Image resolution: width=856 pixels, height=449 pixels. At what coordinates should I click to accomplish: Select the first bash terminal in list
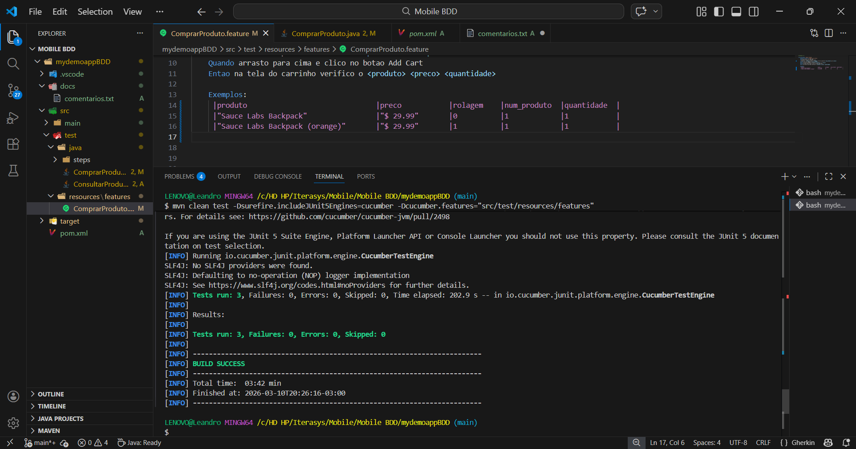[823, 193]
